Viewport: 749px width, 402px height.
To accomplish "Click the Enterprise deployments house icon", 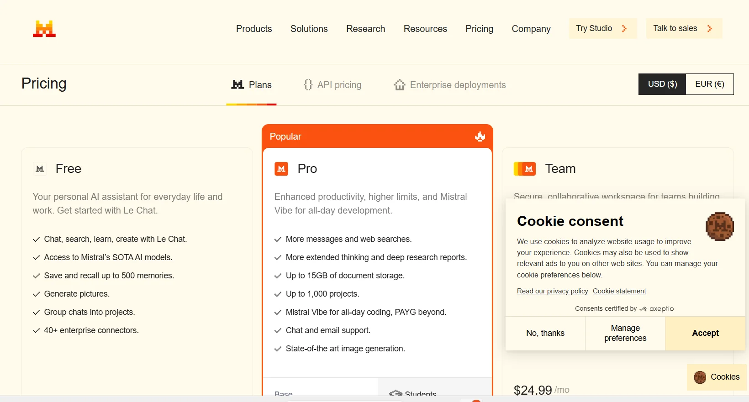I will click(x=400, y=85).
